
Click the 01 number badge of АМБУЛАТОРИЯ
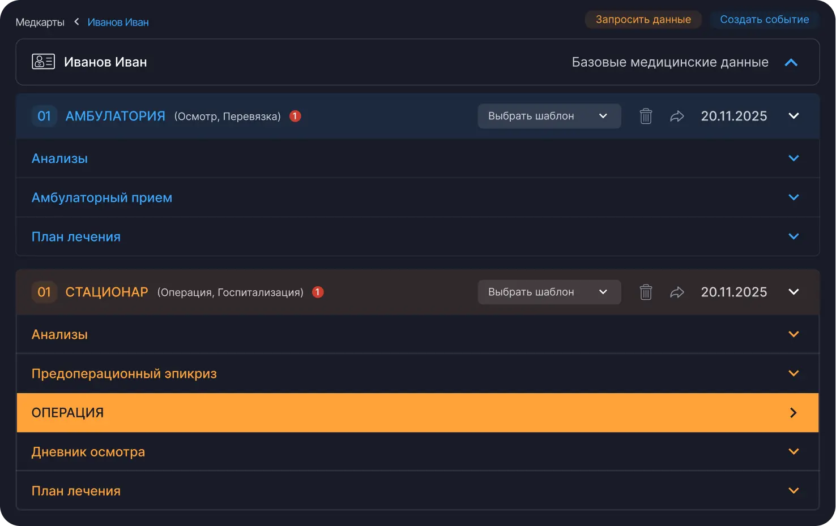pos(44,116)
